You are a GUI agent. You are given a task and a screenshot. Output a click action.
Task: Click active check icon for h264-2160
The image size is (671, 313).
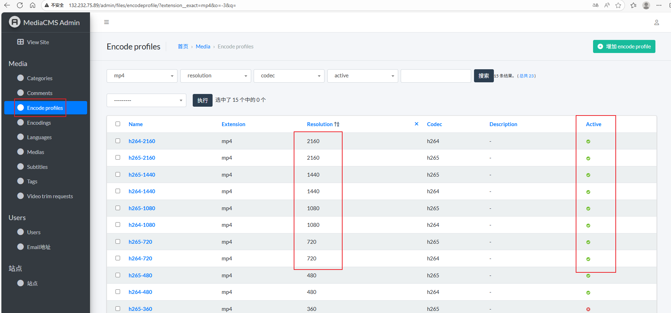coord(588,141)
